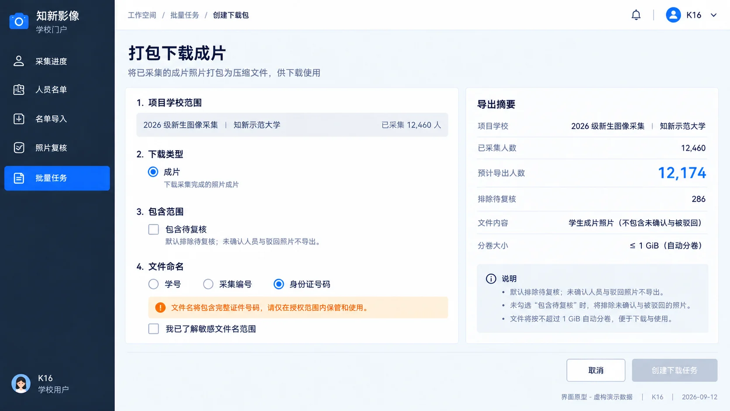Choose 学号 as file naming option
This screenshot has height=411, width=730.
pyautogui.click(x=153, y=284)
